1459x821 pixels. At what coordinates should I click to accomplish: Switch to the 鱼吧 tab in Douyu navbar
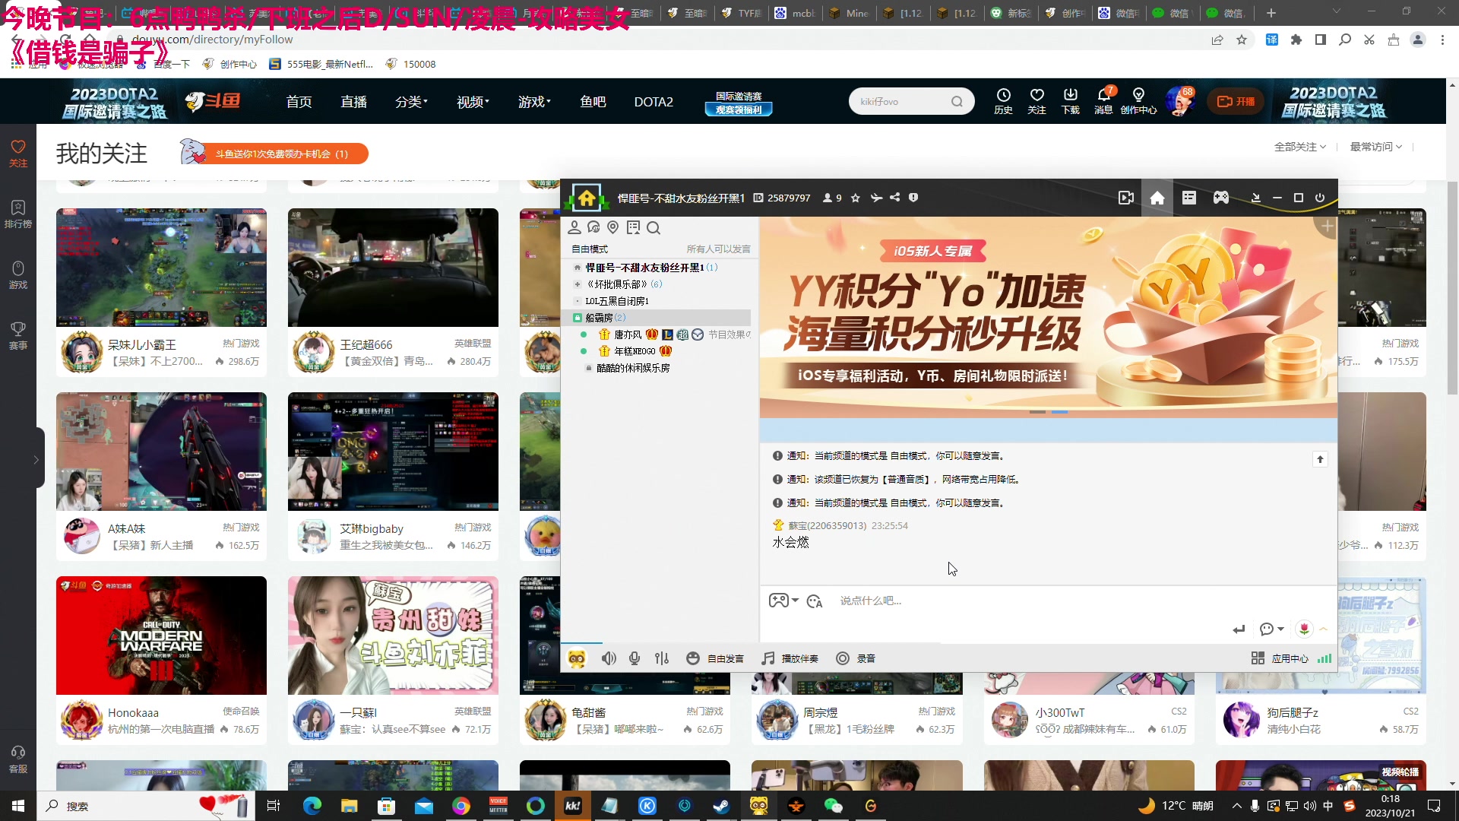593,101
